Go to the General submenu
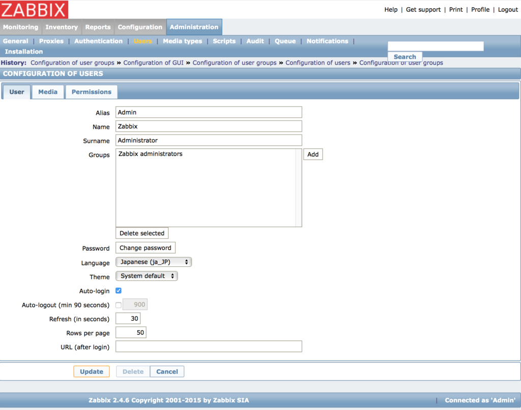This screenshot has height=410, width=521. point(16,41)
